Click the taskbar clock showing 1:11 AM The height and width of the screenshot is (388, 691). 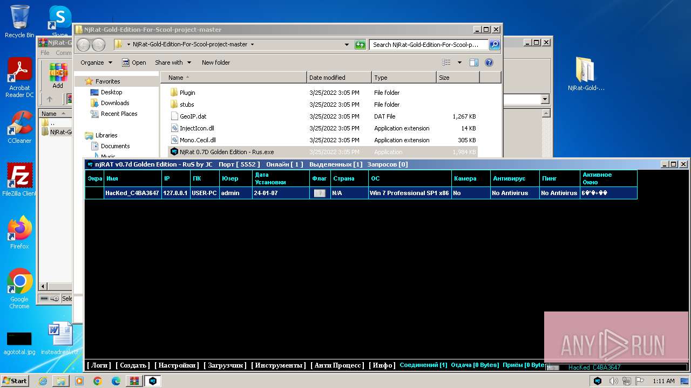[663, 381]
